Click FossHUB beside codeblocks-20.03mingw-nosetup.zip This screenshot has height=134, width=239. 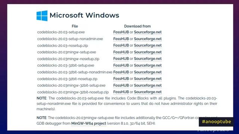(121, 59)
